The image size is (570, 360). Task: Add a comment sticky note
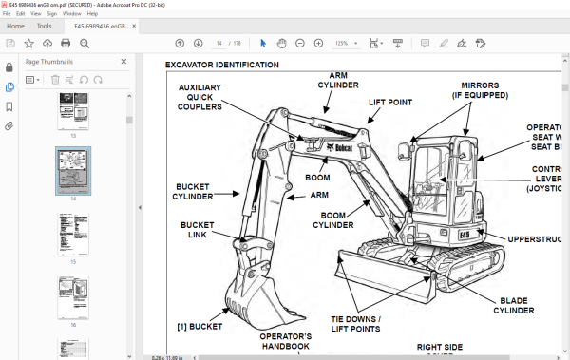425,44
